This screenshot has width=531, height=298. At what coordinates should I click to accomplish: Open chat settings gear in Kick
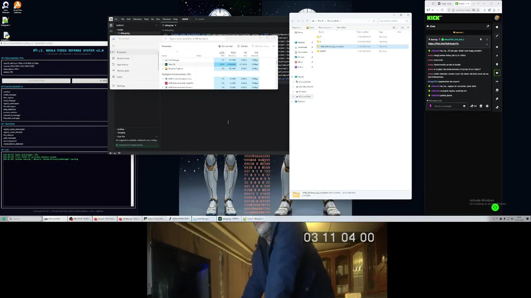click(x=487, y=106)
